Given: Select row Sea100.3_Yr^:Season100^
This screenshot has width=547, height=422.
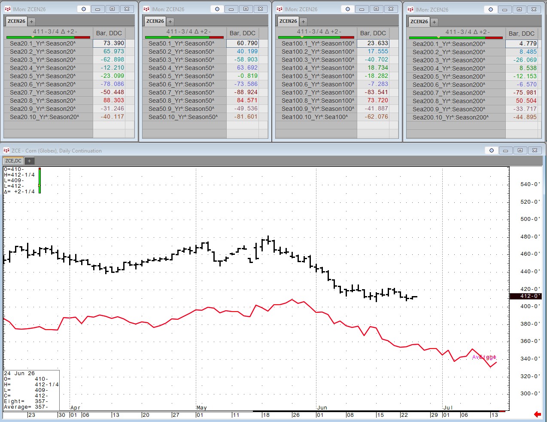Looking at the screenshot, I should 316,60.
